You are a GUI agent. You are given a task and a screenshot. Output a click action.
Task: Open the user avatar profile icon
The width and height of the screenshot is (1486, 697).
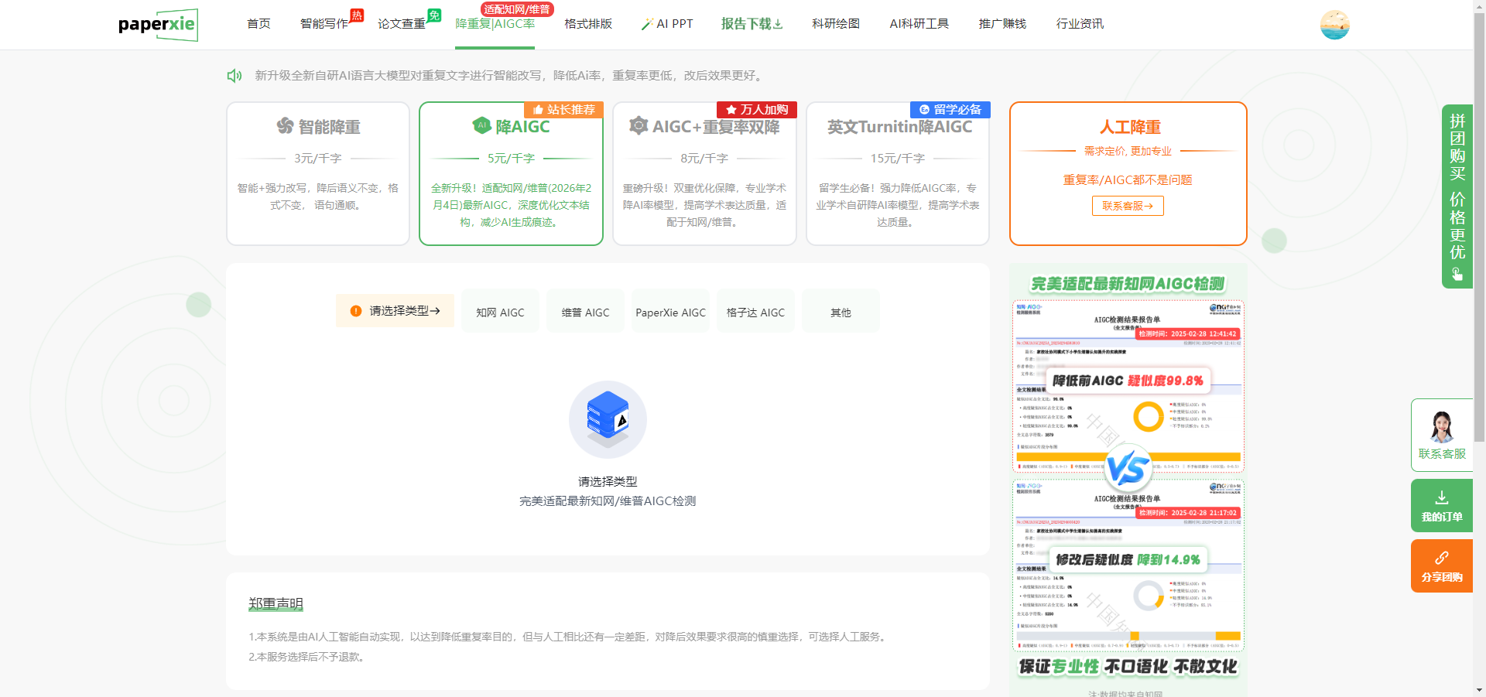coord(1334,25)
